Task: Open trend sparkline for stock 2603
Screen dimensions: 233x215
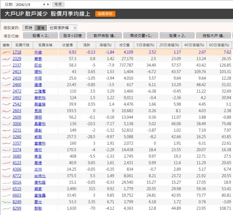Action: 6,111
